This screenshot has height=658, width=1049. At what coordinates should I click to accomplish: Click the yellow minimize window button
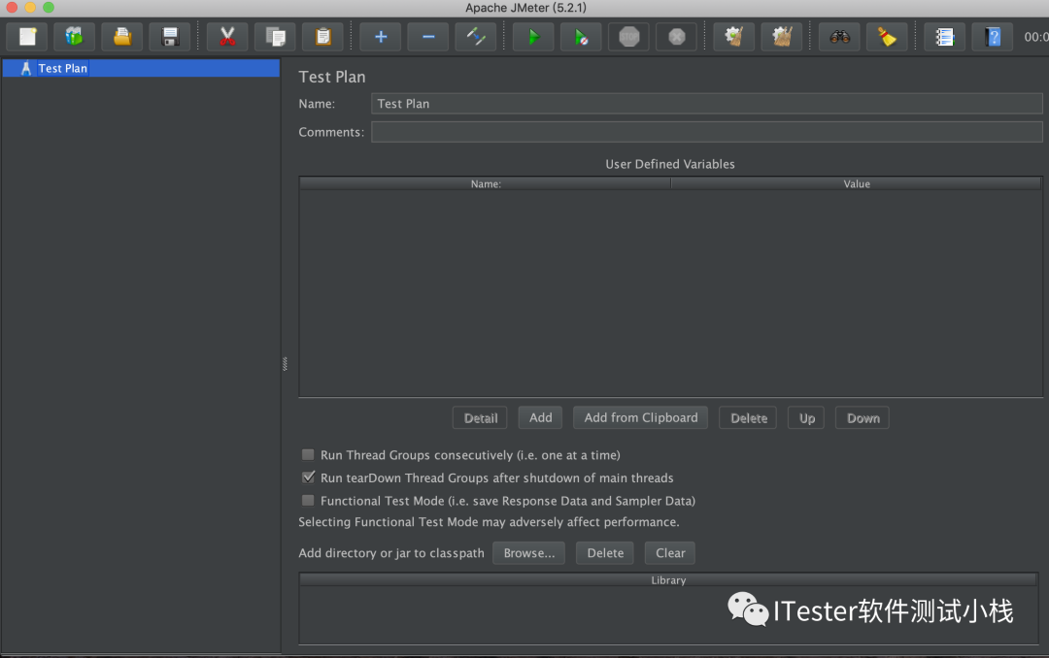click(x=30, y=8)
